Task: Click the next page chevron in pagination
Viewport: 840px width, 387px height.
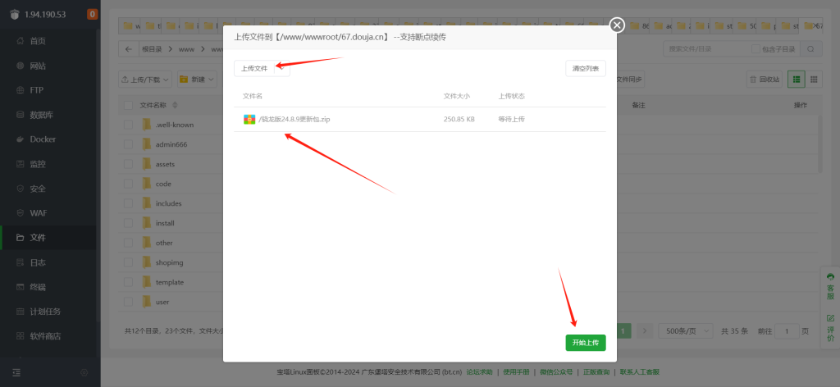Action: point(645,331)
